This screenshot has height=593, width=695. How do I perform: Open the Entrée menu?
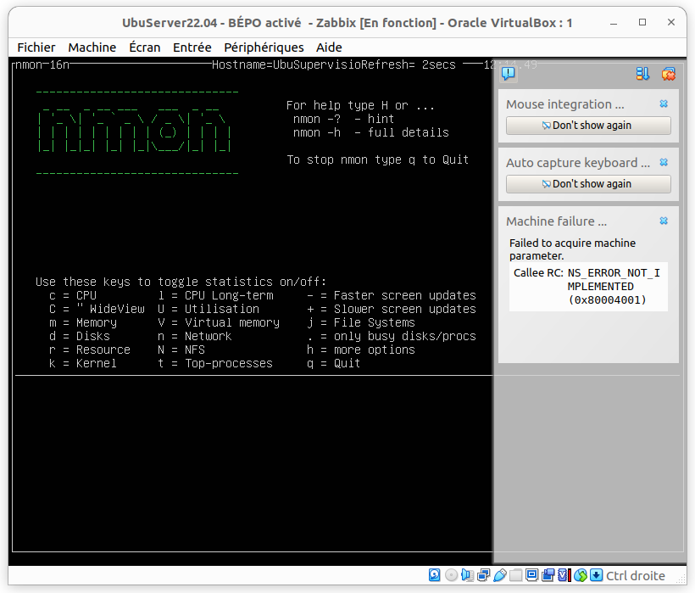pos(192,48)
